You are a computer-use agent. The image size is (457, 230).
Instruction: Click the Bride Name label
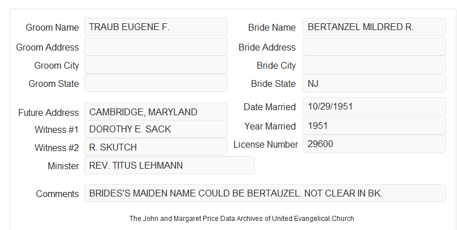click(272, 27)
